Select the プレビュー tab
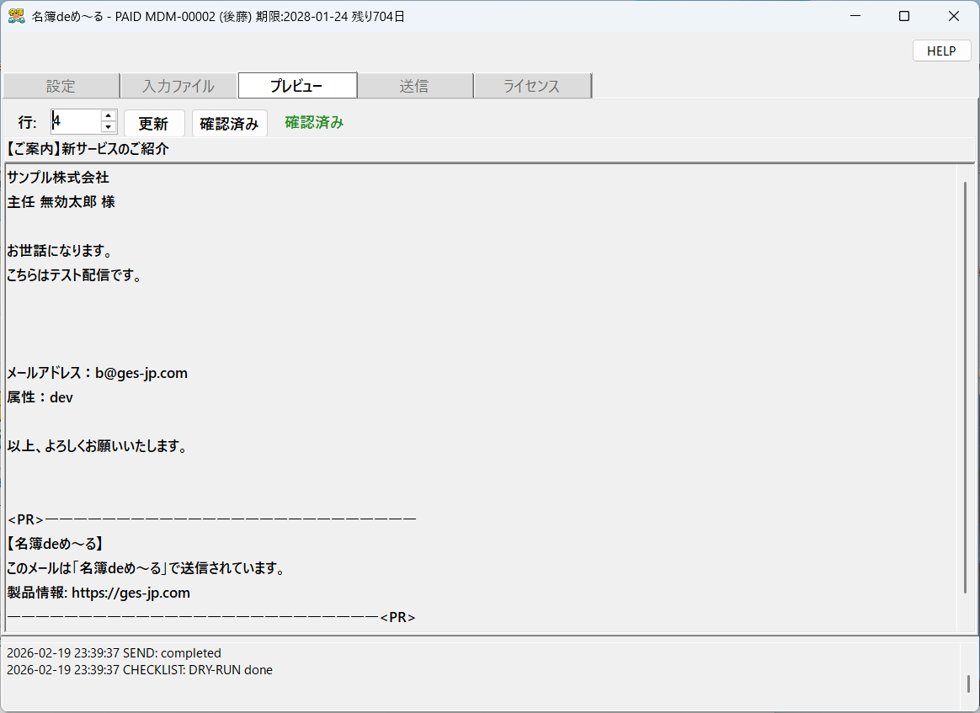 click(x=297, y=86)
